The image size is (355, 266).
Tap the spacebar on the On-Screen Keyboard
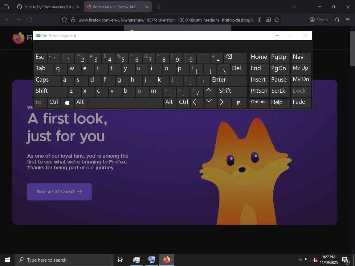click(125, 103)
